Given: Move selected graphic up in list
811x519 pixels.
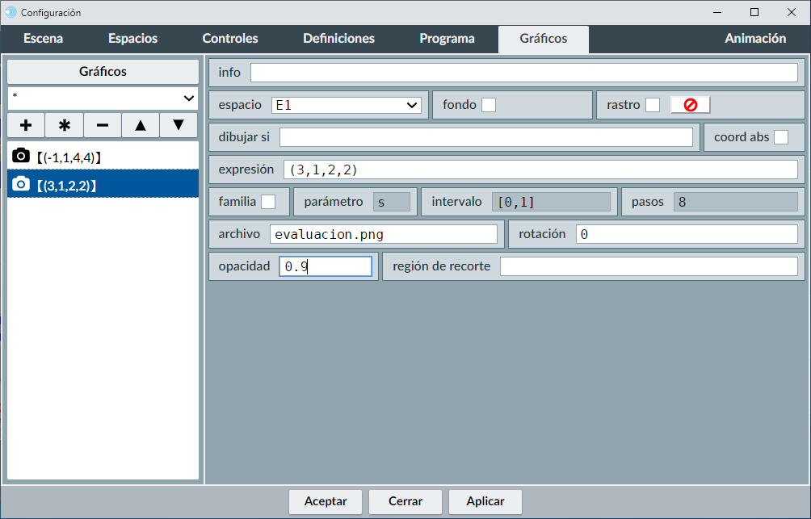Looking at the screenshot, I should pyautogui.click(x=141, y=125).
